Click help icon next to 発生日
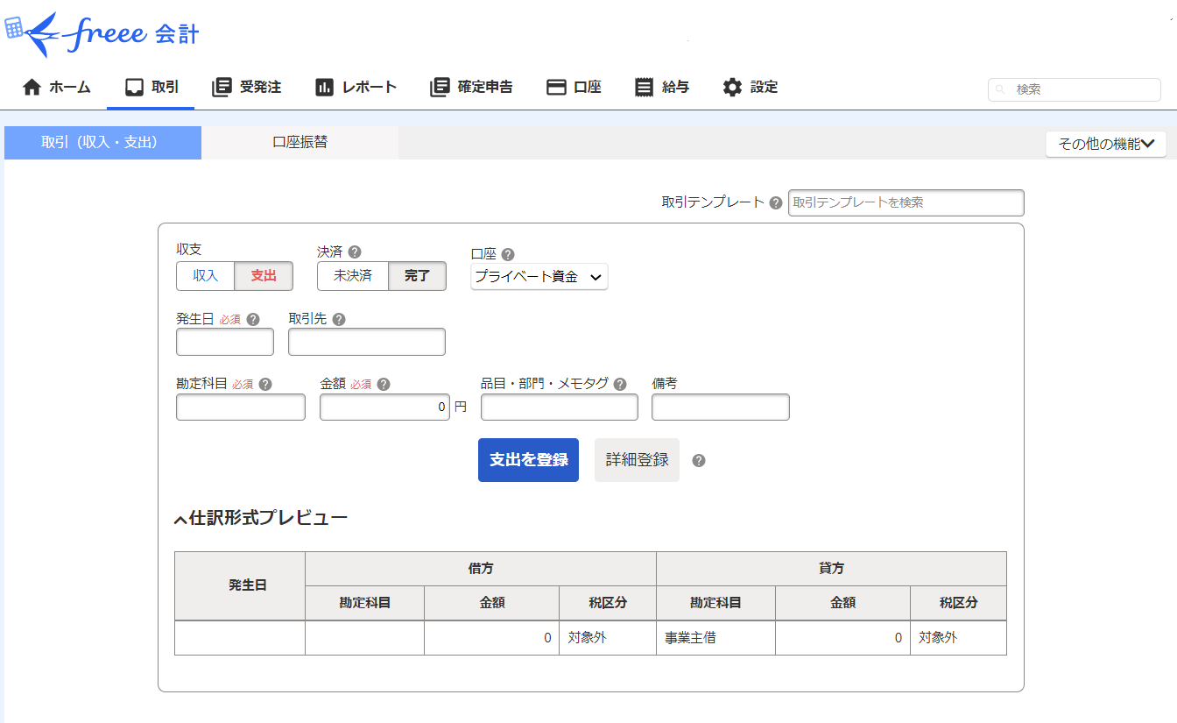Screen dimensions: 1177x723 253,319
